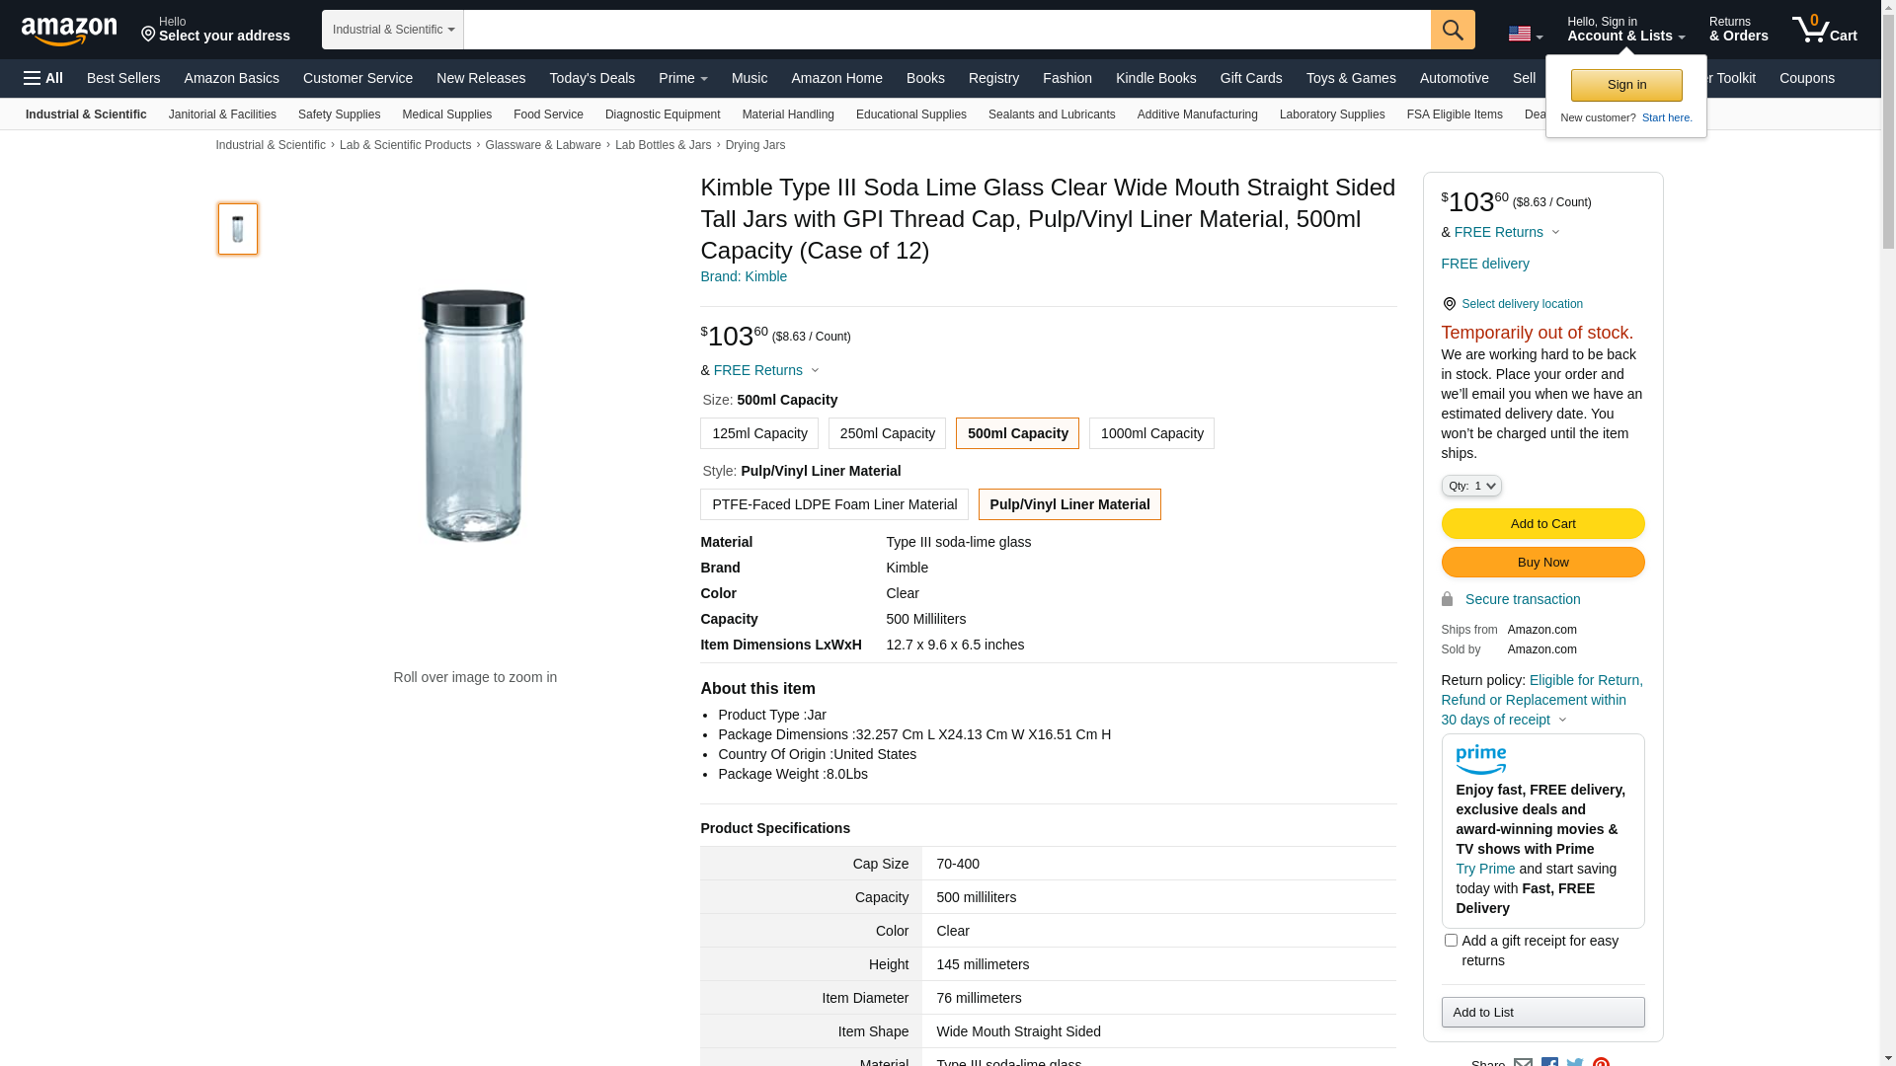This screenshot has width=1896, height=1066.
Task: Open the Industrial & Scientific search category dropdown
Action: tap(393, 30)
